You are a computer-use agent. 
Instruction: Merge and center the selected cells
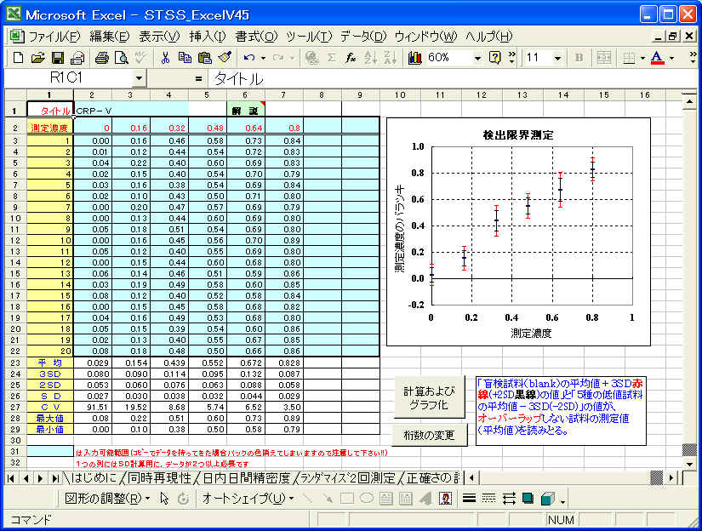[x=604, y=58]
